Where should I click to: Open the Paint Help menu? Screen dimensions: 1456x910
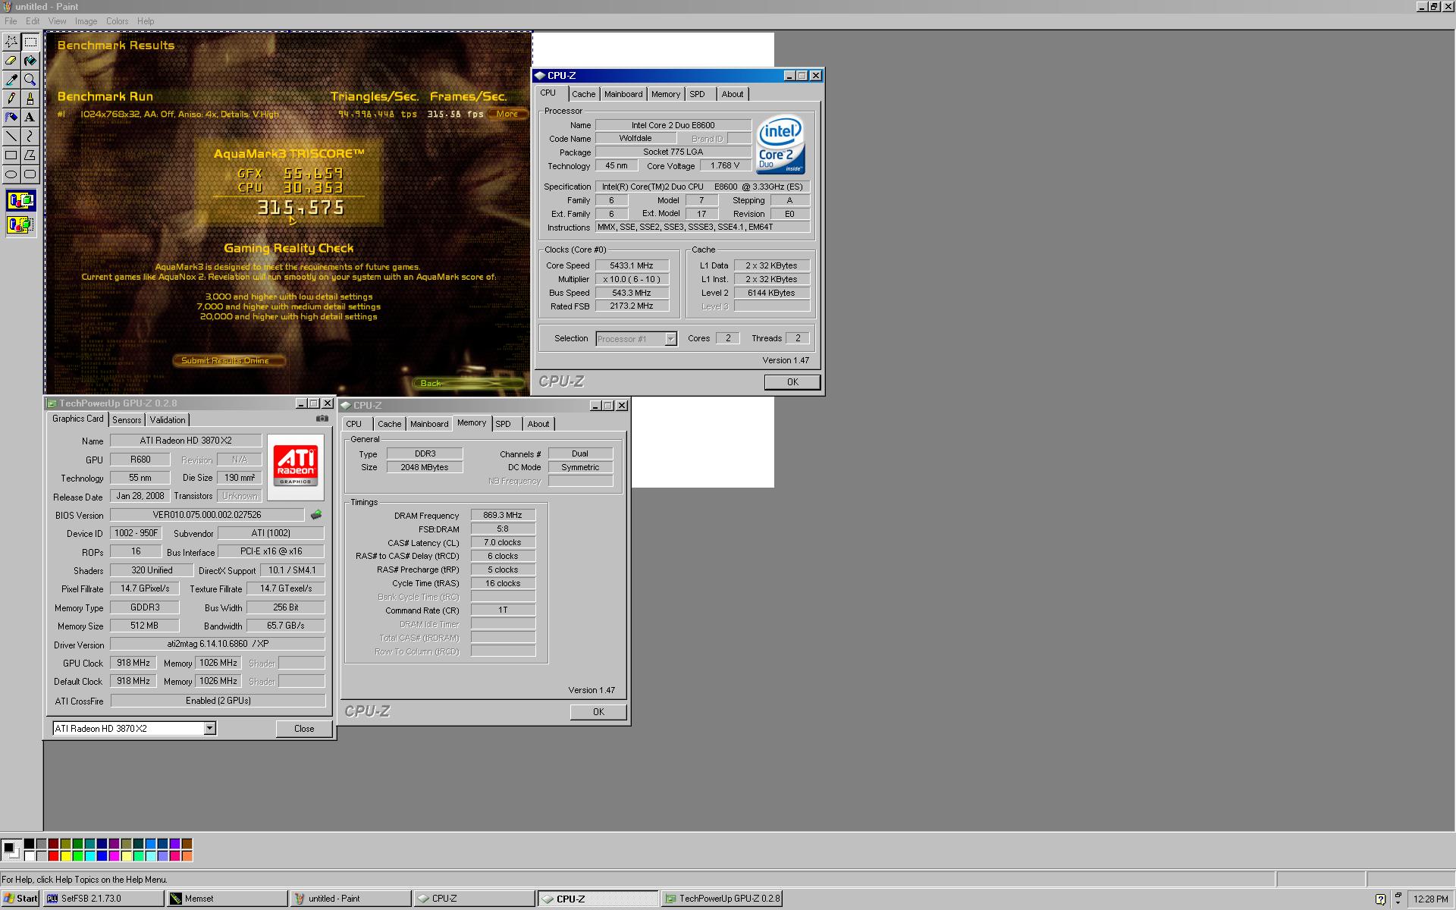pos(146,21)
